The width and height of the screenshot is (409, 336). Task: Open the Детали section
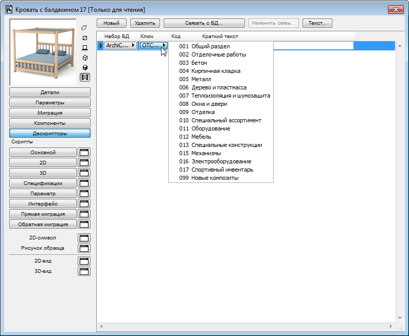click(50, 92)
